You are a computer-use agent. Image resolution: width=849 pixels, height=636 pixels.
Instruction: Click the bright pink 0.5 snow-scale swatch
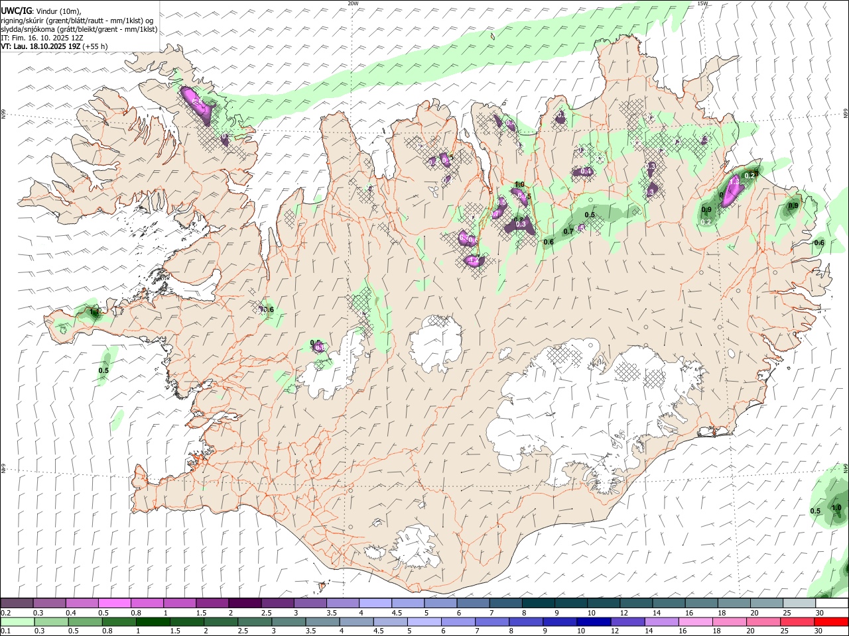coord(114,604)
